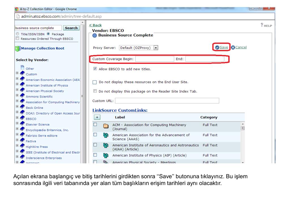Viewport: 290px width, 217px height.
Task: Expand the Custom vendor node
Action: tap(17, 73)
